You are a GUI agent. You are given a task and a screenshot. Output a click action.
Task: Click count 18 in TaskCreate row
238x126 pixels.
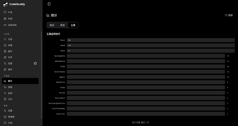pos(228,72)
